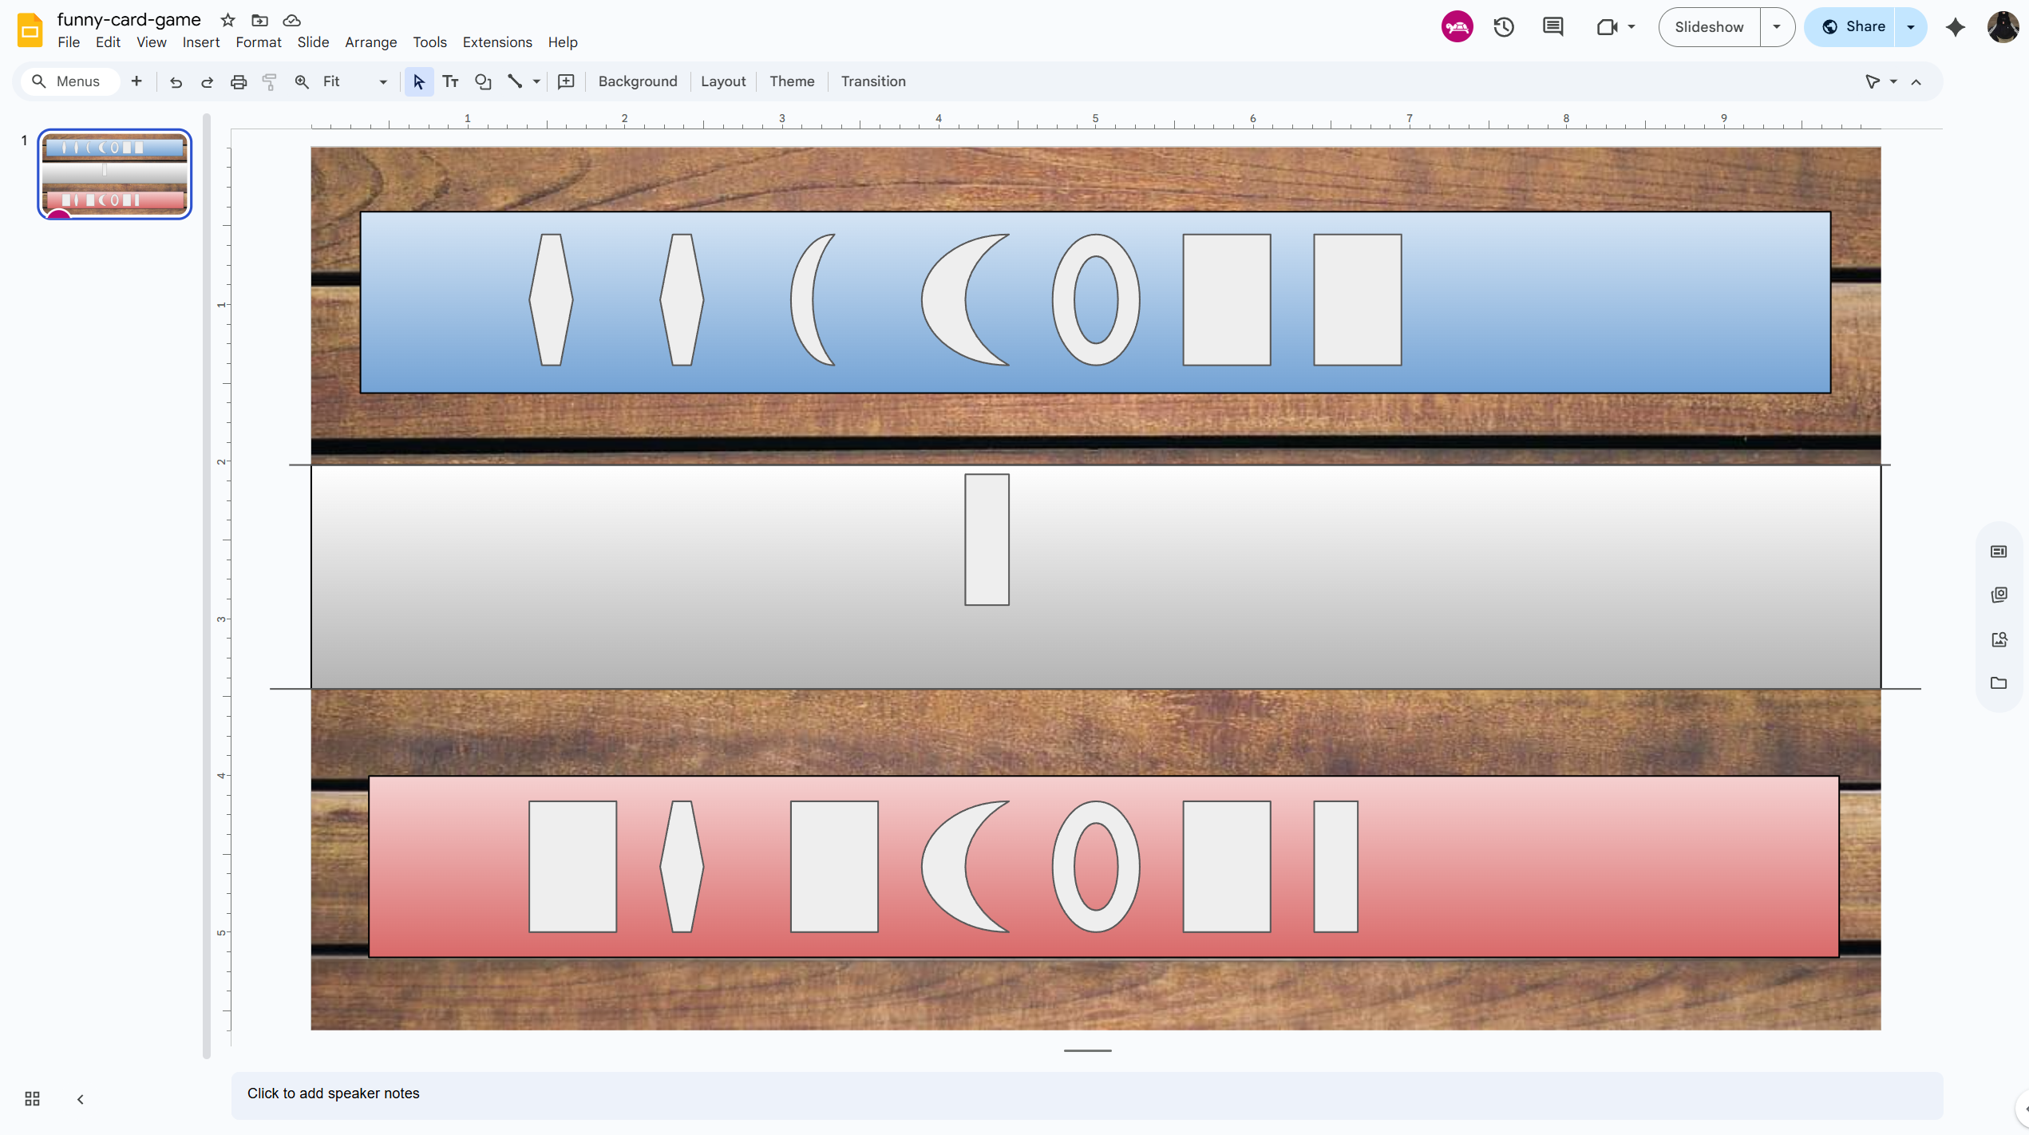Open the Slideshow options dropdown arrow
The width and height of the screenshot is (2029, 1135).
[x=1777, y=27]
